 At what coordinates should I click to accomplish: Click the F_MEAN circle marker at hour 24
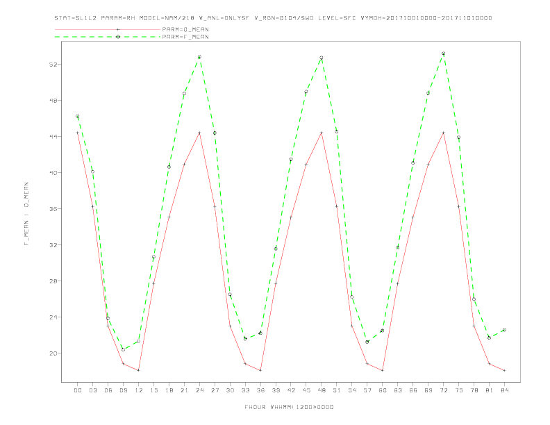click(199, 56)
